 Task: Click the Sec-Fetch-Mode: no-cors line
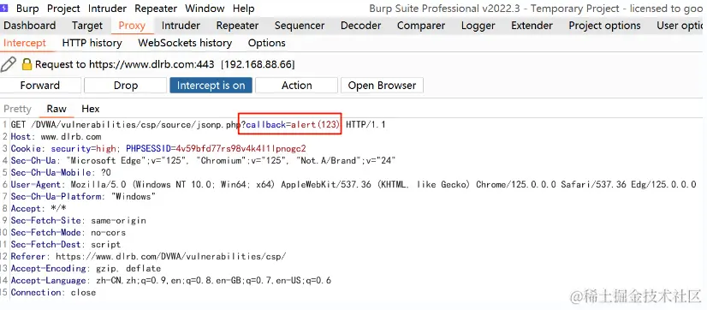click(x=68, y=232)
